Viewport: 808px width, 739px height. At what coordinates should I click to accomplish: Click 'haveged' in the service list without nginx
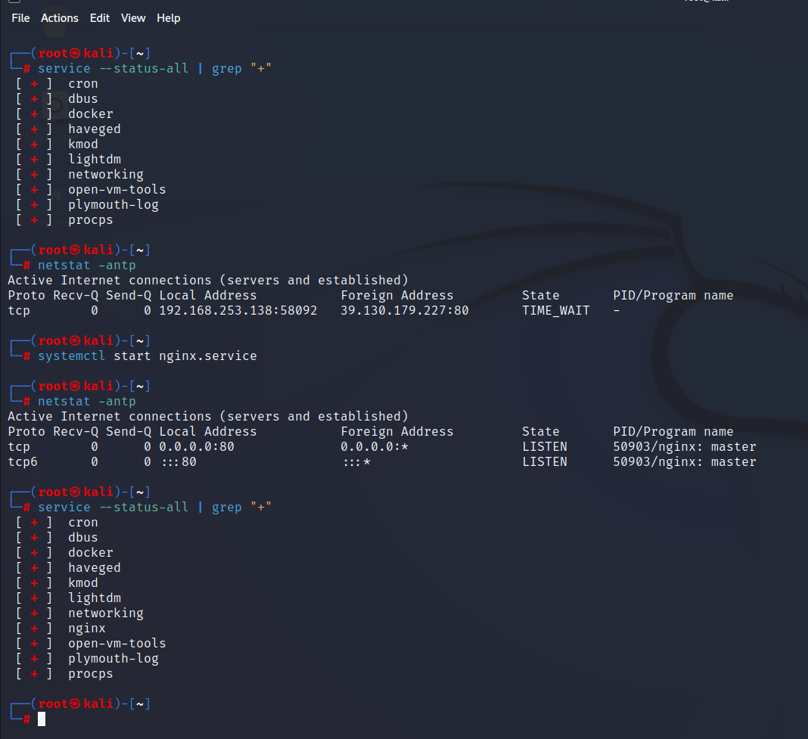pyautogui.click(x=95, y=129)
